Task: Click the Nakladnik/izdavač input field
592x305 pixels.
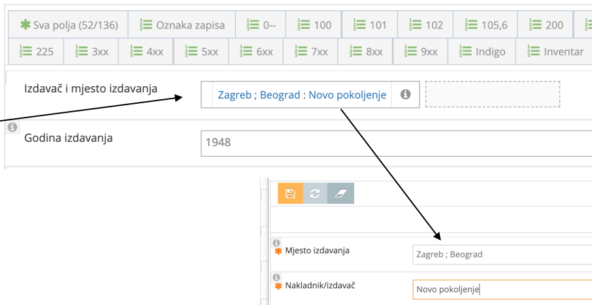Action: pyautogui.click(x=502, y=289)
